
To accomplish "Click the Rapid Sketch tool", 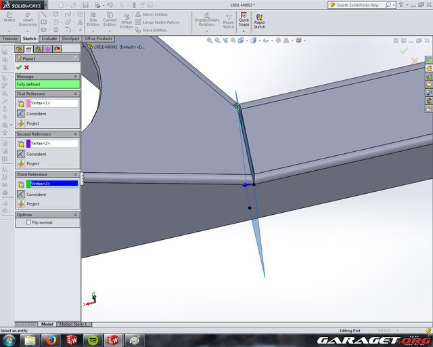I will coord(259,20).
